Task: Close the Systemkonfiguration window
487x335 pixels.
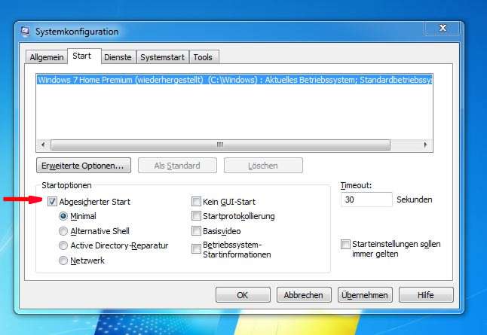Action: pyautogui.click(x=443, y=28)
